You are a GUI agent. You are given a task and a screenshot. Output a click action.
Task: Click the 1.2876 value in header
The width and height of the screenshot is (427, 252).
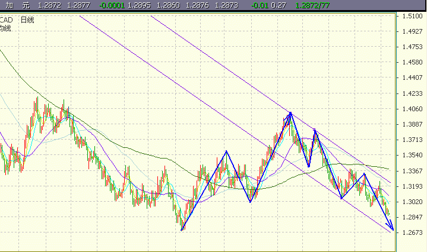pos(197,5)
